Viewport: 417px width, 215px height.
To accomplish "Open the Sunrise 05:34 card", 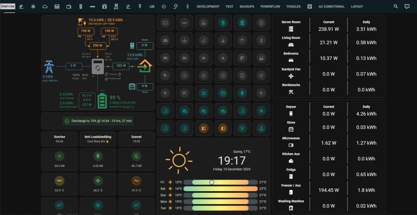I will [x=60, y=139].
